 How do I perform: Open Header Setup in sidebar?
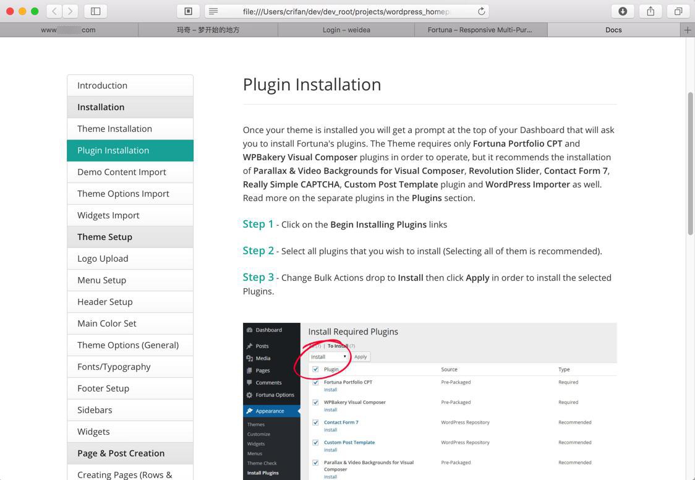click(130, 302)
